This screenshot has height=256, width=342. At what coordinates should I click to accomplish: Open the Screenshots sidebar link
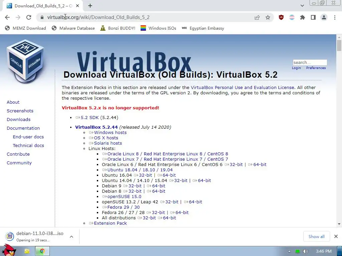click(20, 111)
